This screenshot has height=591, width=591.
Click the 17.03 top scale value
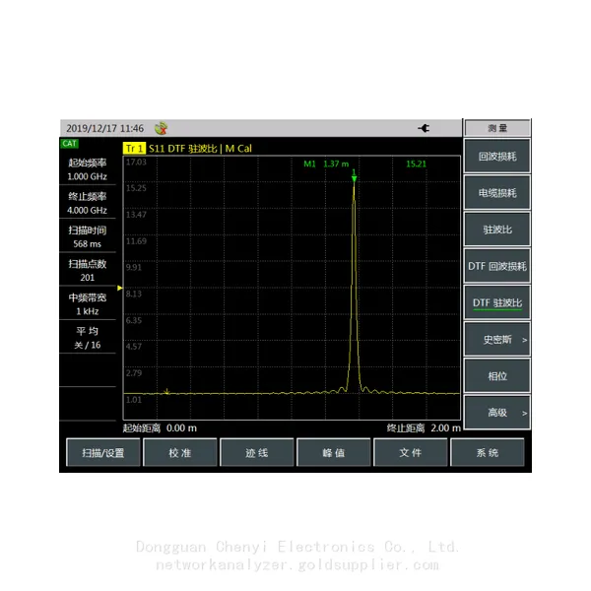pos(136,163)
